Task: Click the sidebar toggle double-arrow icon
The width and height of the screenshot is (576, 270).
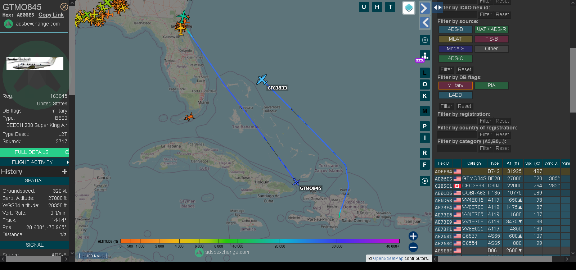Action: 437,7
